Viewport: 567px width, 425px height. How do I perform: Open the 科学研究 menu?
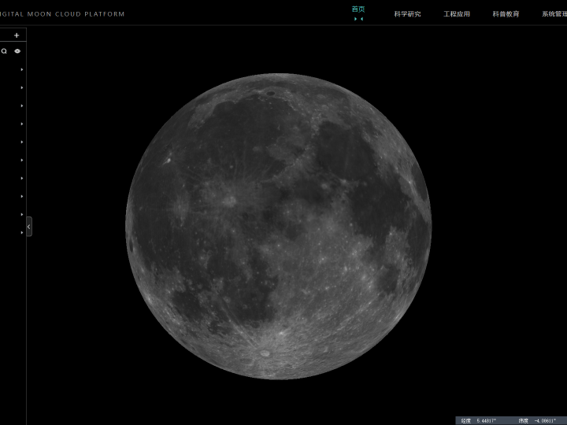[x=407, y=14]
